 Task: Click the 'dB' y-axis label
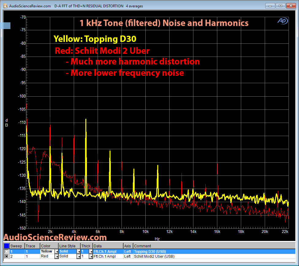coord(6,123)
